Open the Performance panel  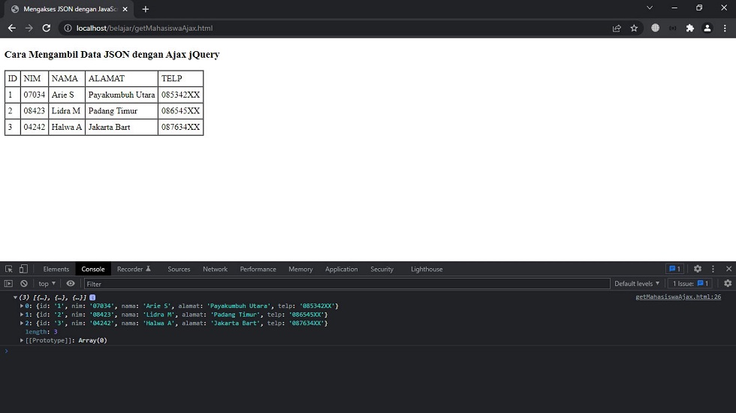coord(258,269)
